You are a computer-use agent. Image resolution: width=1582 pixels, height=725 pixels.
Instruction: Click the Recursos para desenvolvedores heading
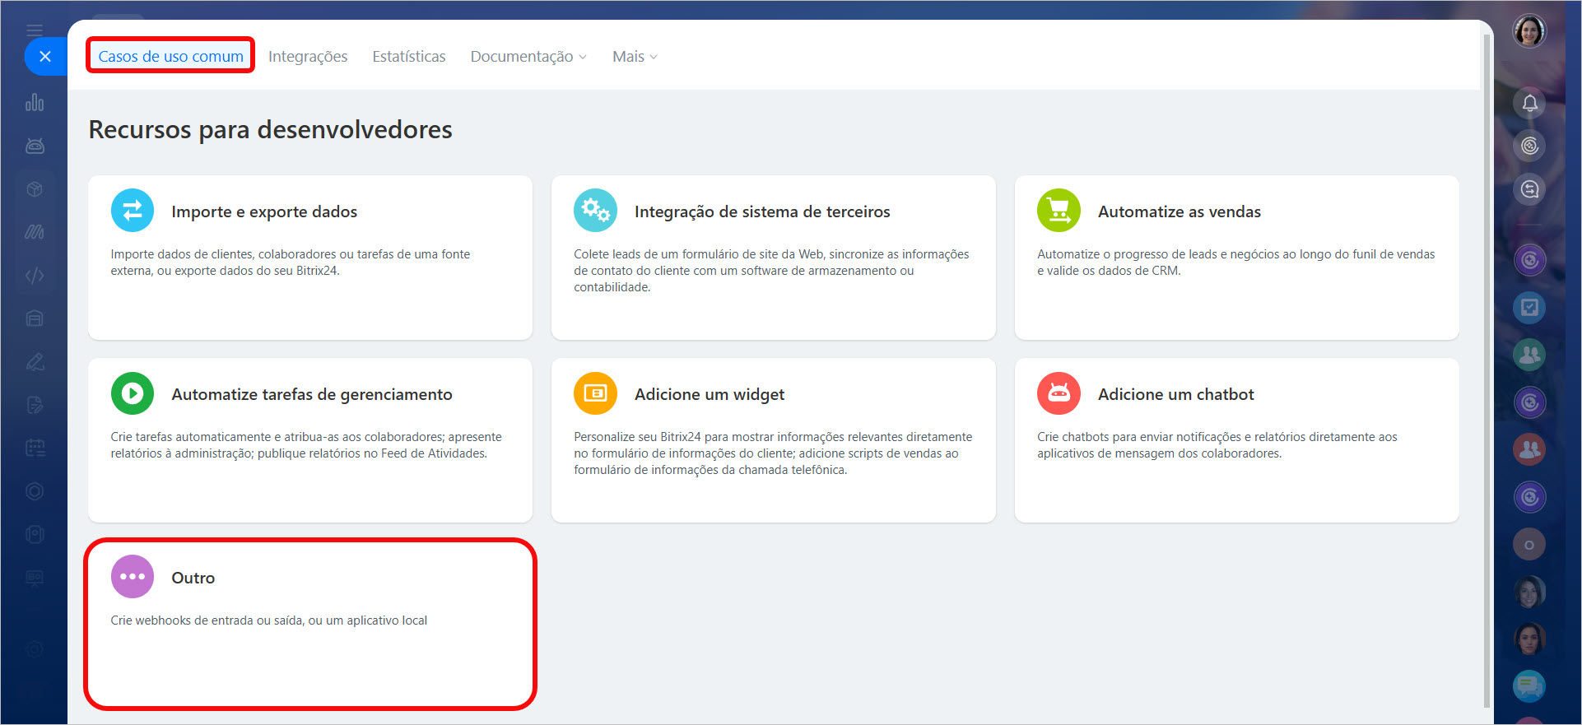pos(270,130)
